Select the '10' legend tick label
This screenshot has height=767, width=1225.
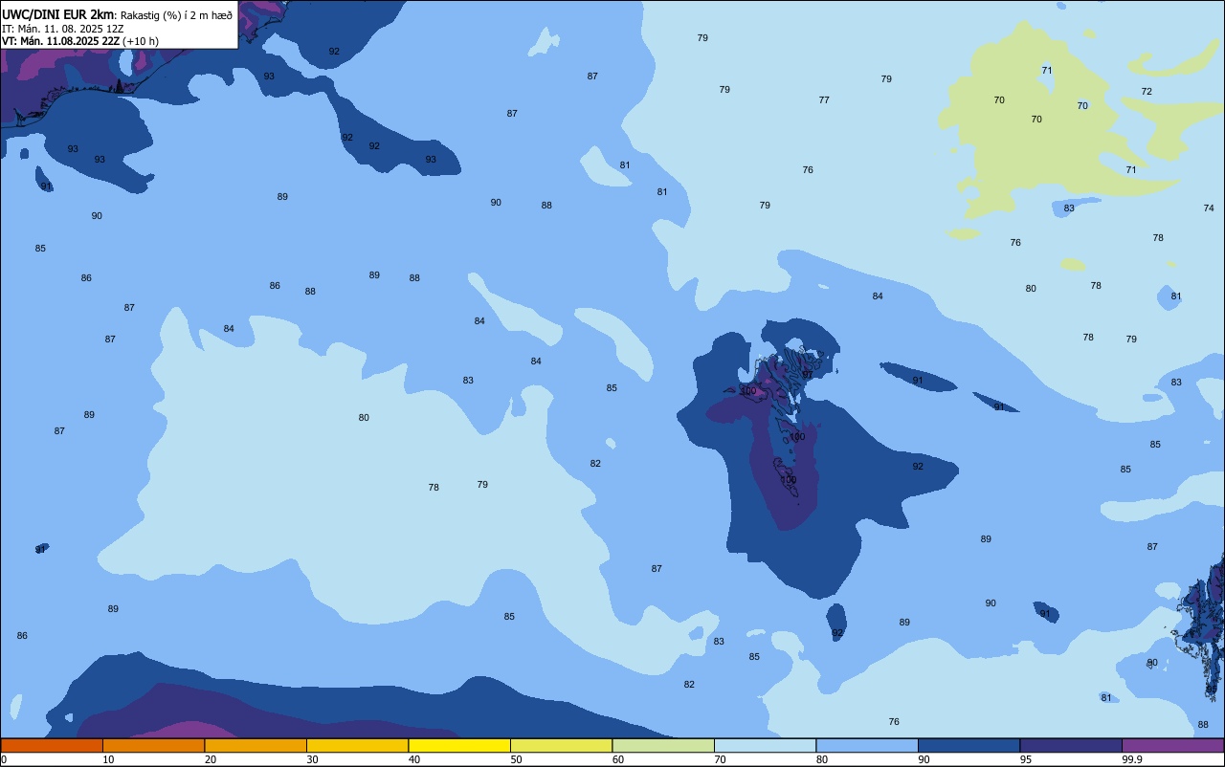pos(108,759)
